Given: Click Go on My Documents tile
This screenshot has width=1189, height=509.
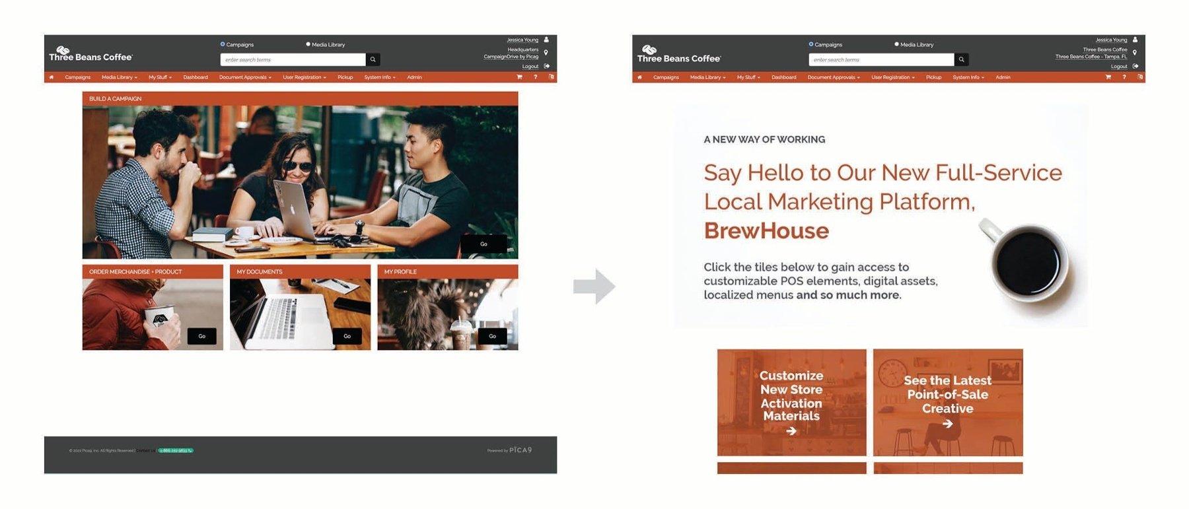Looking at the screenshot, I should click(x=347, y=336).
